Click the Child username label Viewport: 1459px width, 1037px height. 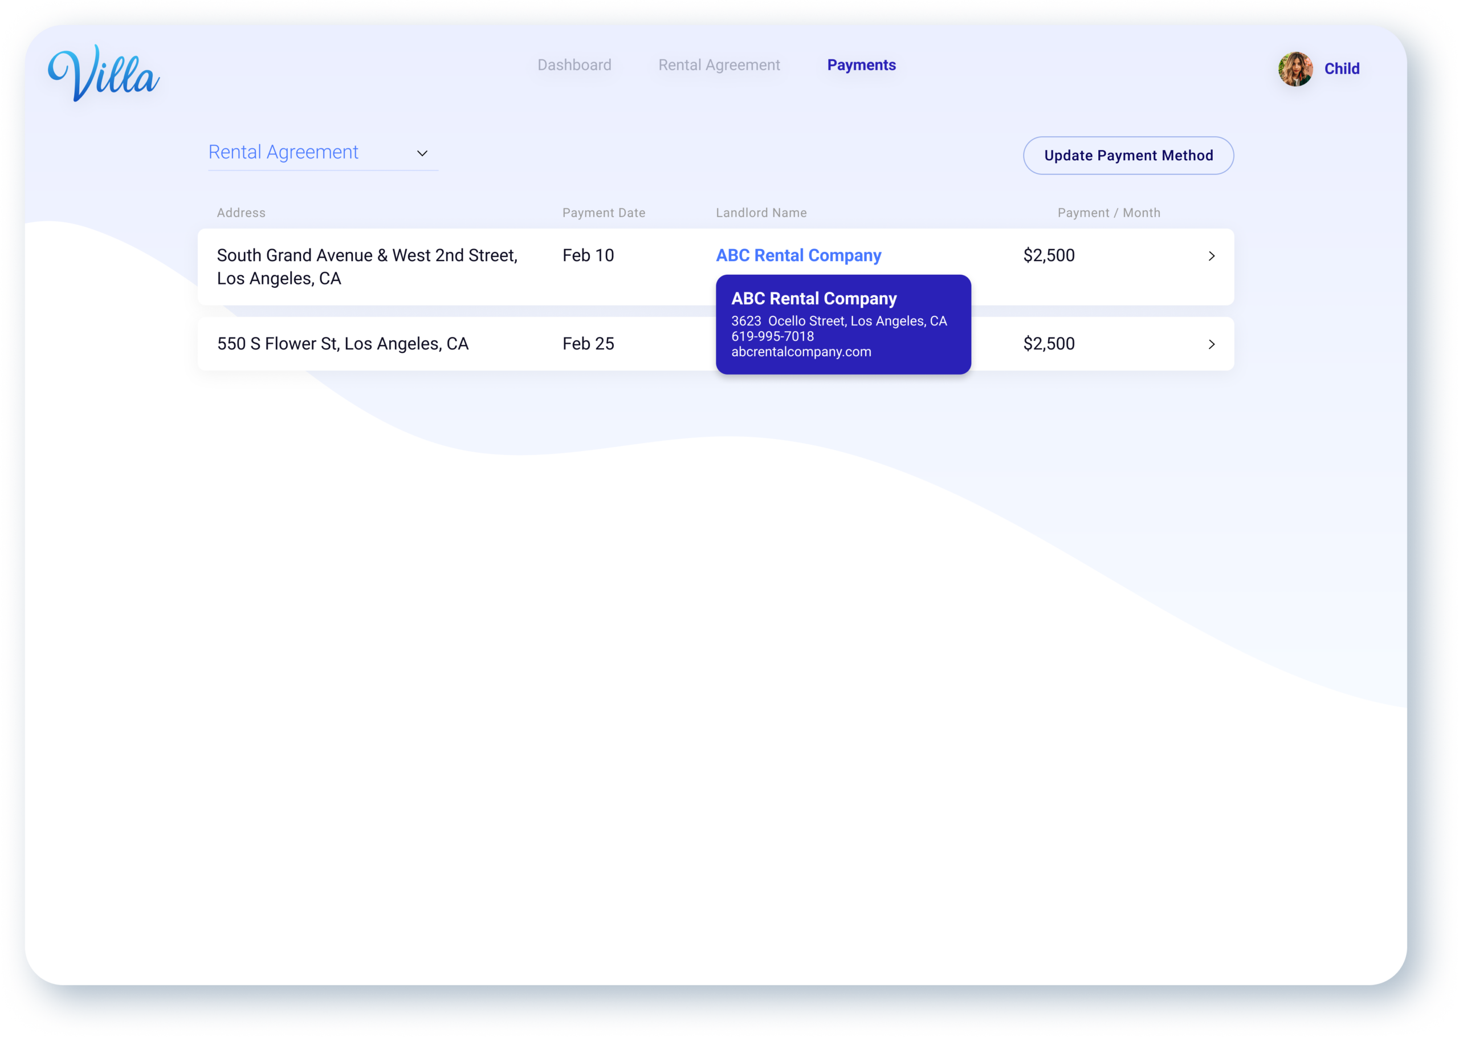(x=1342, y=69)
